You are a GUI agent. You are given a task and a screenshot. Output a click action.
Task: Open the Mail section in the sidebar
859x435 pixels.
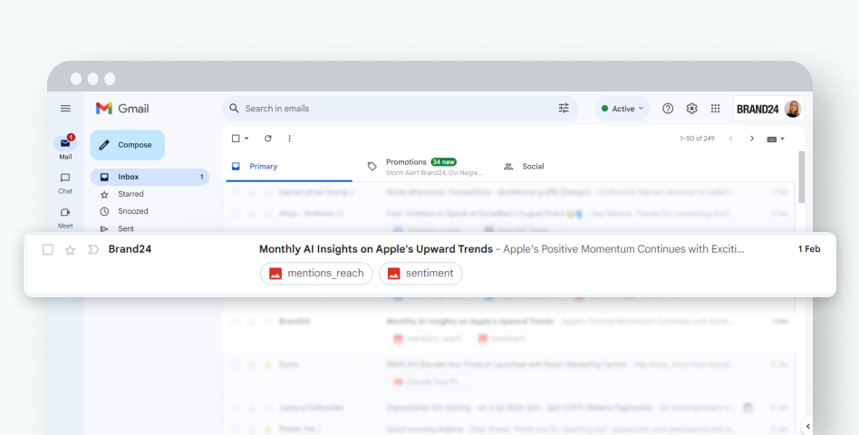(x=65, y=148)
